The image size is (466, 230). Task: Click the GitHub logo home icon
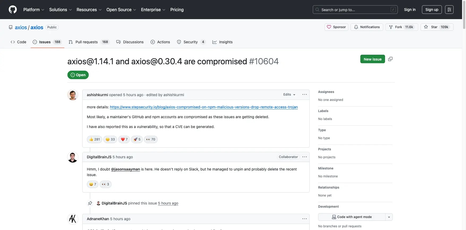pyautogui.click(x=13, y=10)
